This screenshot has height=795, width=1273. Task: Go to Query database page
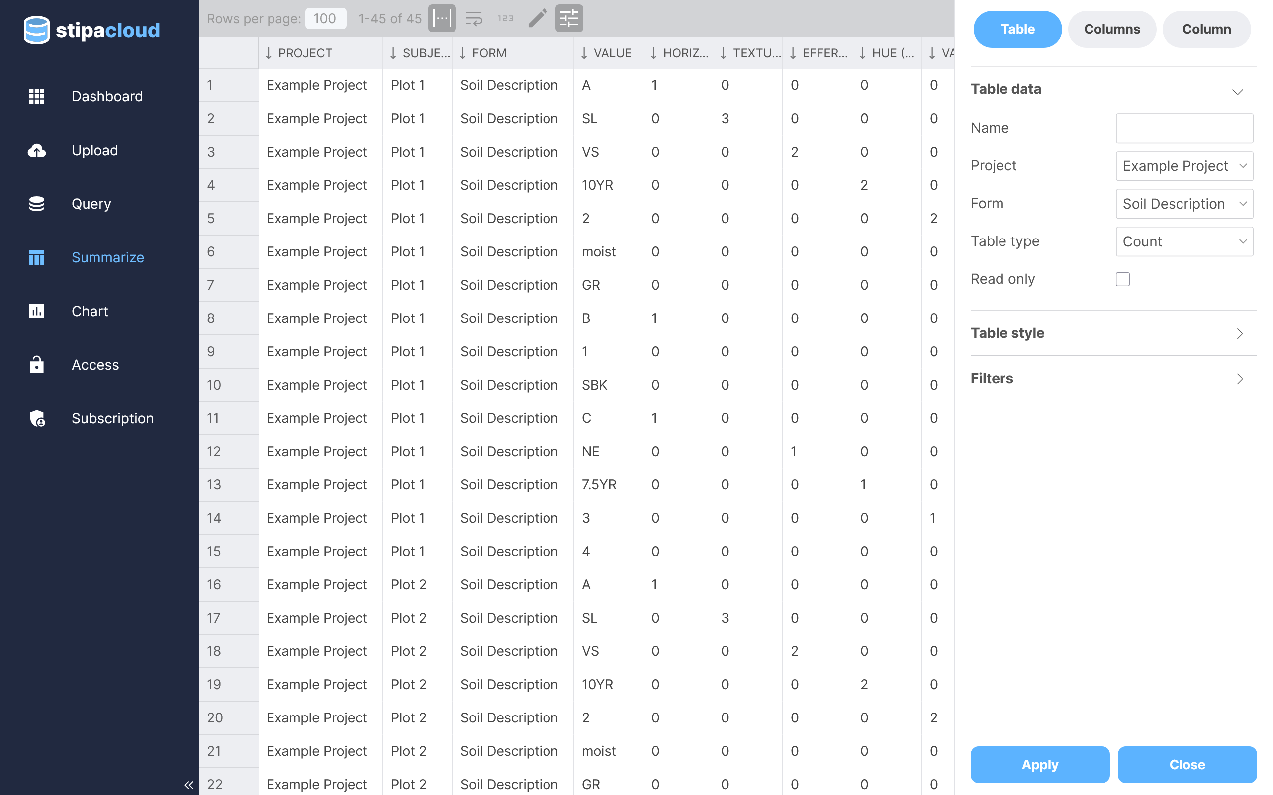coord(91,204)
